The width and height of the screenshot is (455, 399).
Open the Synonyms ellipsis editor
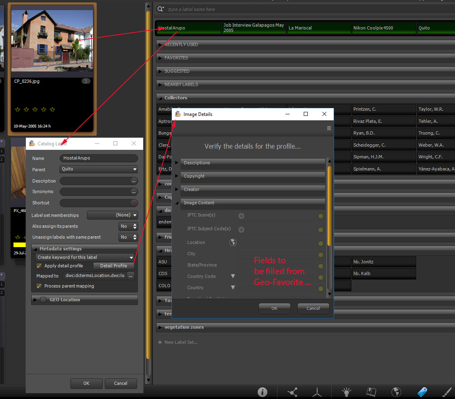[x=133, y=192]
